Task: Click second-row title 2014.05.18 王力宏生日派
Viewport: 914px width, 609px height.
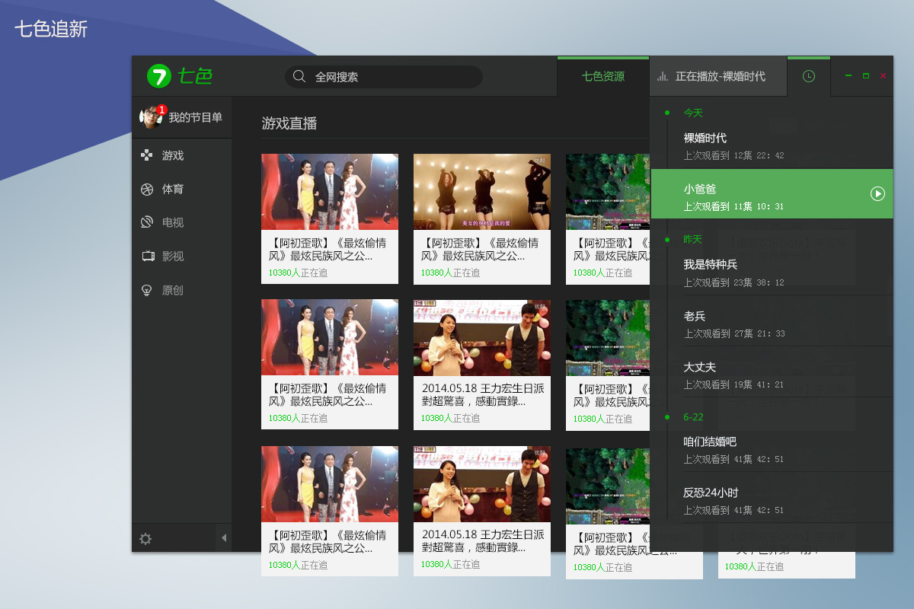Action: tap(481, 394)
